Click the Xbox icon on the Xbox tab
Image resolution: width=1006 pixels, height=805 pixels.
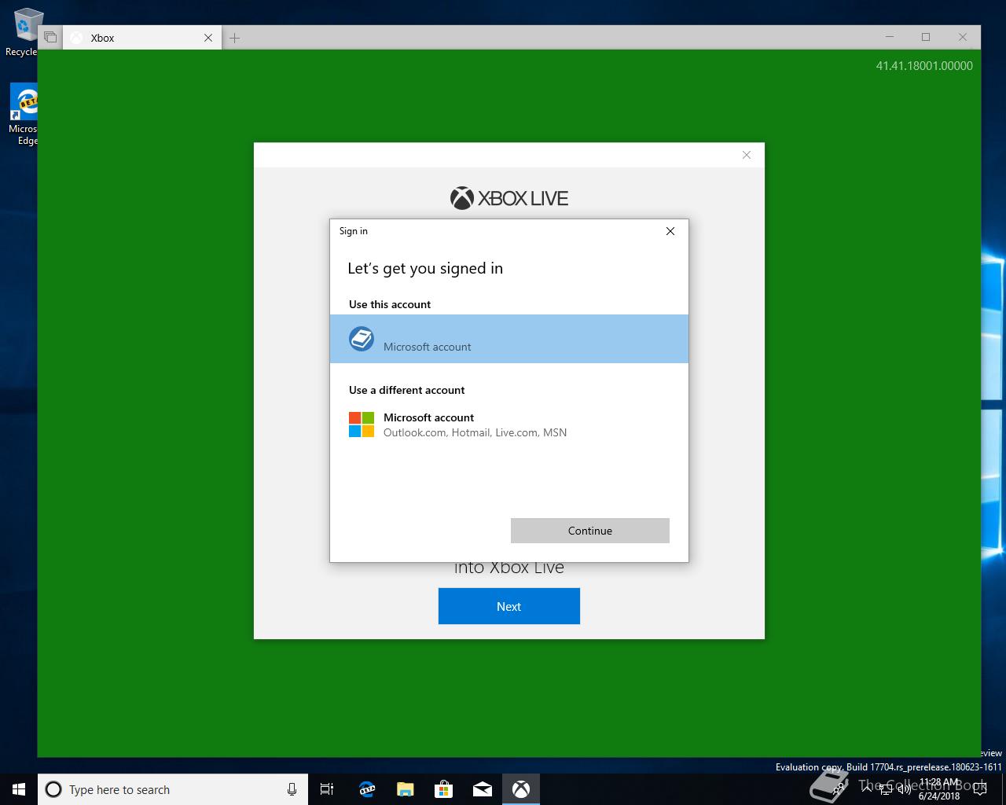click(76, 38)
